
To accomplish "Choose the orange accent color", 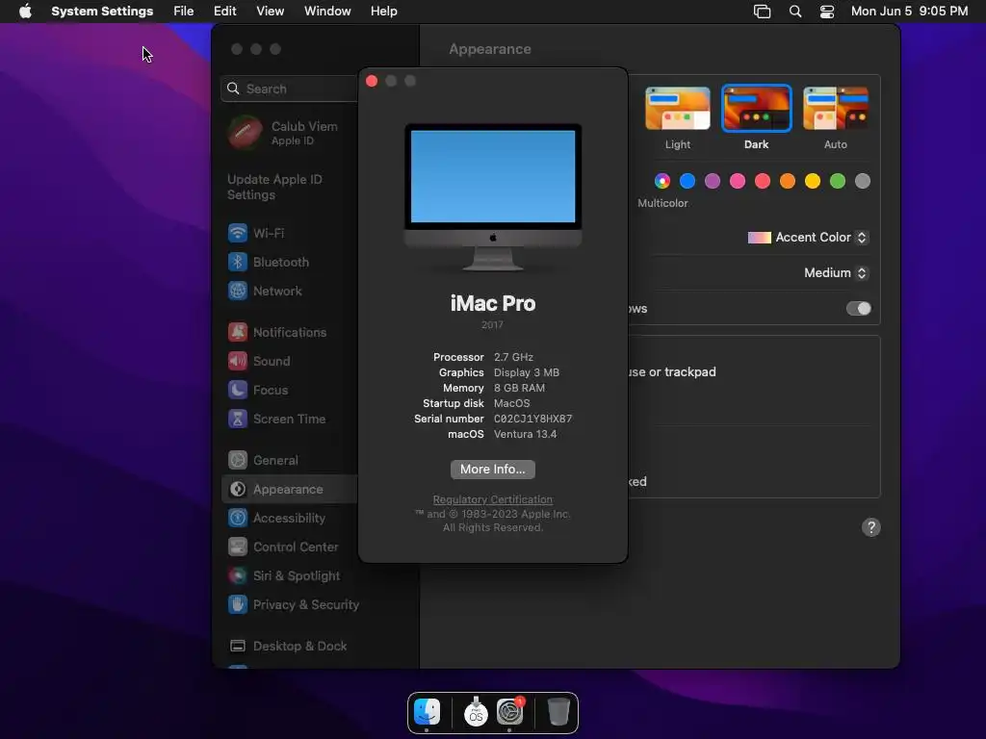I will 788,181.
